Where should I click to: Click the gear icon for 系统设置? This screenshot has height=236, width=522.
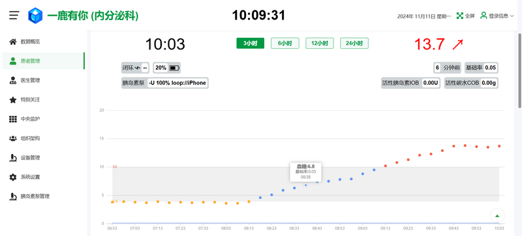13,177
